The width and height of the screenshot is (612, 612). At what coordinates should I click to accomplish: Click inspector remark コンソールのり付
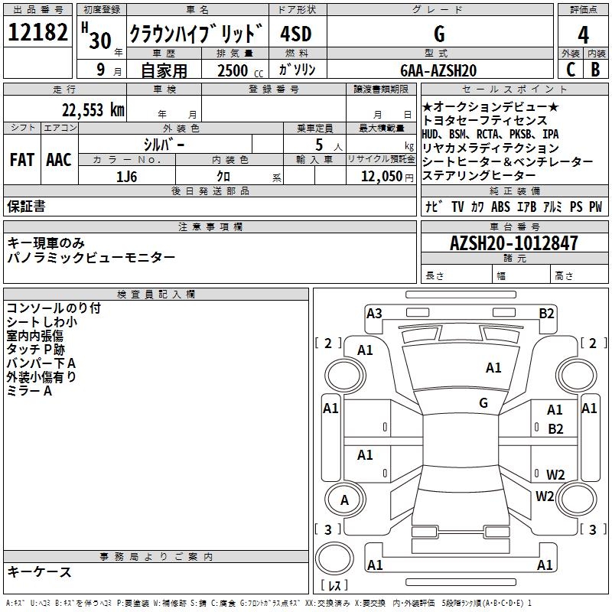54,308
